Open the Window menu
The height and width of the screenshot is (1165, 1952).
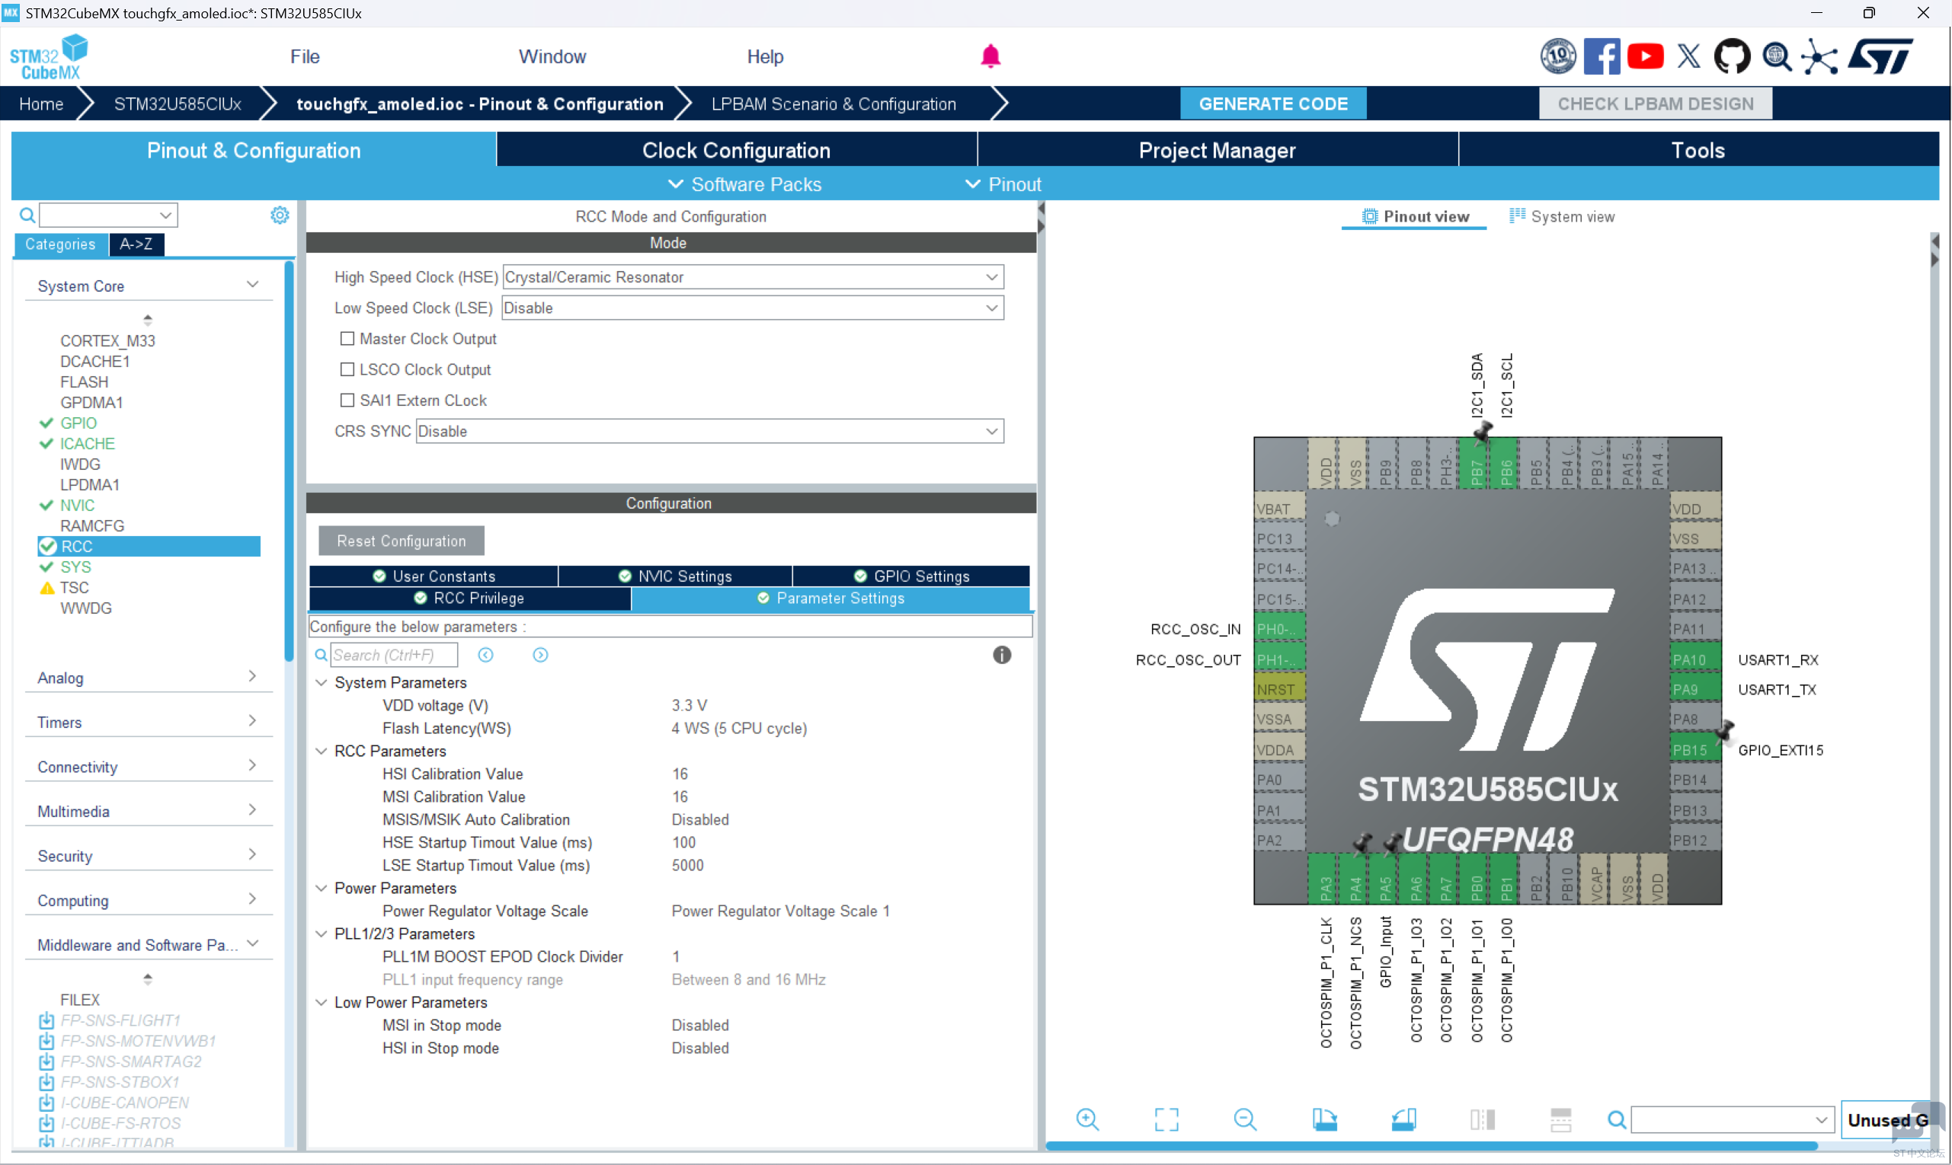coord(552,56)
